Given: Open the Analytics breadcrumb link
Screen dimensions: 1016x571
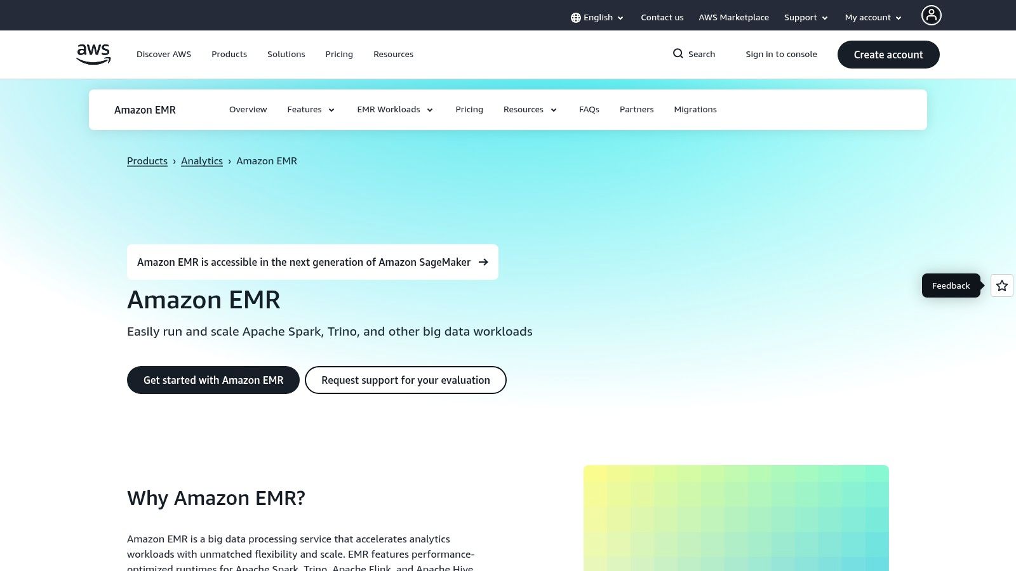Looking at the screenshot, I should click(x=201, y=161).
